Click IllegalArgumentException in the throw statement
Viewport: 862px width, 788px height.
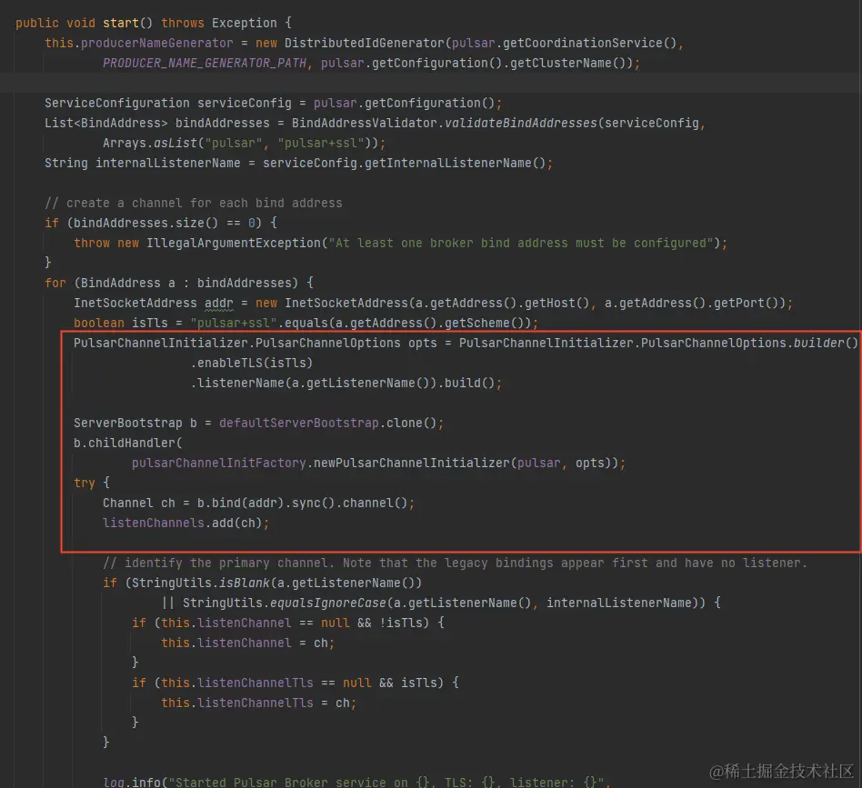coord(234,244)
